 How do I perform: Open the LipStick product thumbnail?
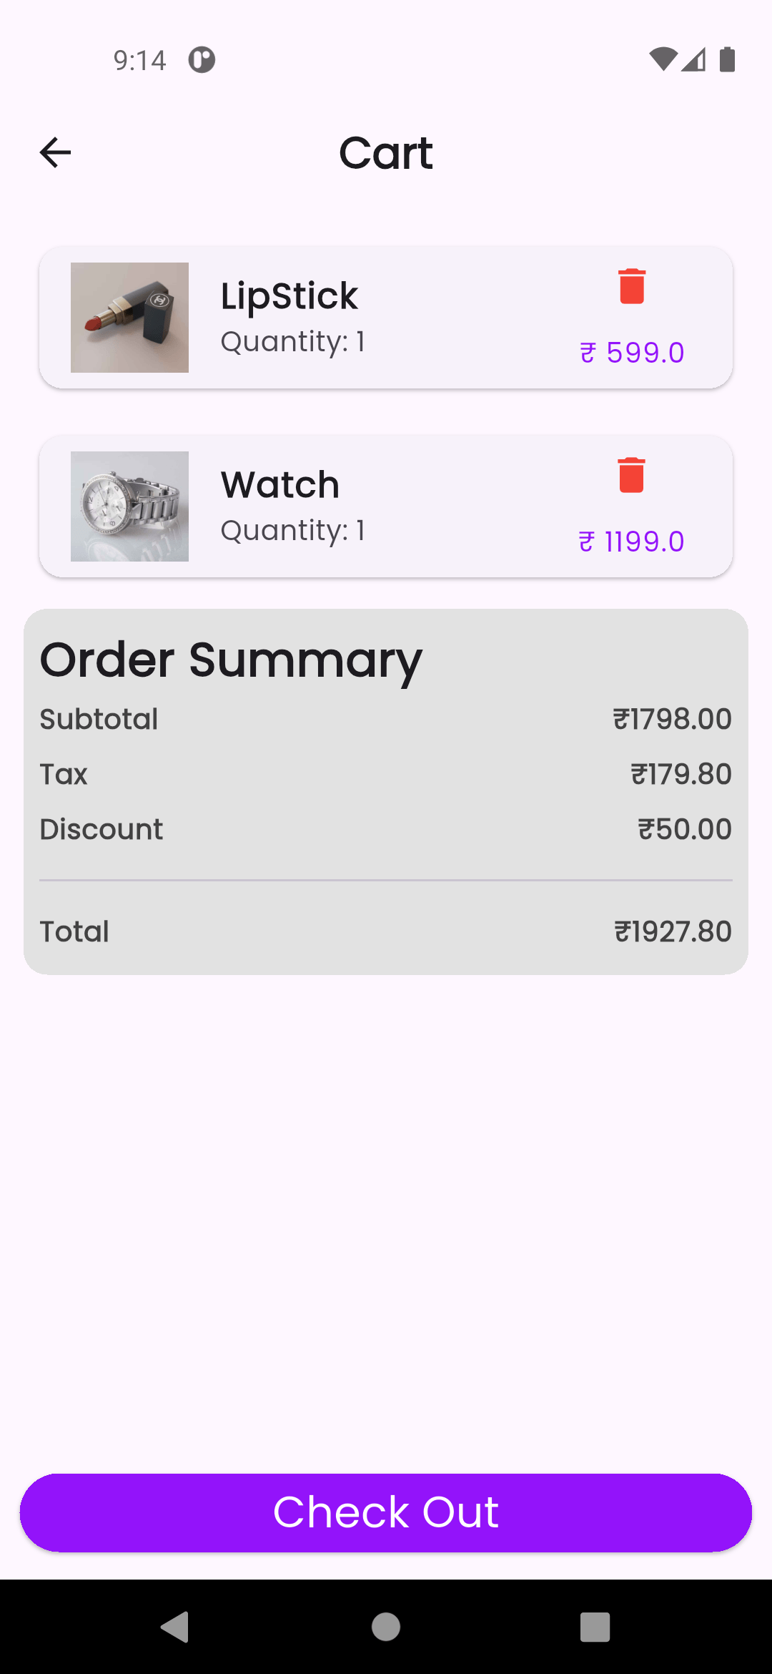click(129, 318)
